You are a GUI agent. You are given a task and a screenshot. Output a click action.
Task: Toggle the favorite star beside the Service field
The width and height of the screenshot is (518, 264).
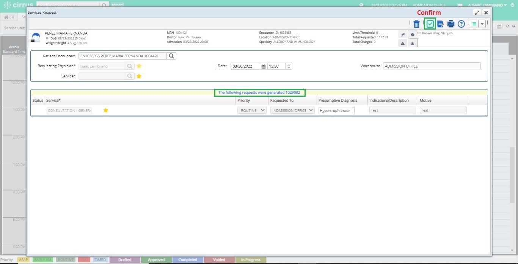139,76
